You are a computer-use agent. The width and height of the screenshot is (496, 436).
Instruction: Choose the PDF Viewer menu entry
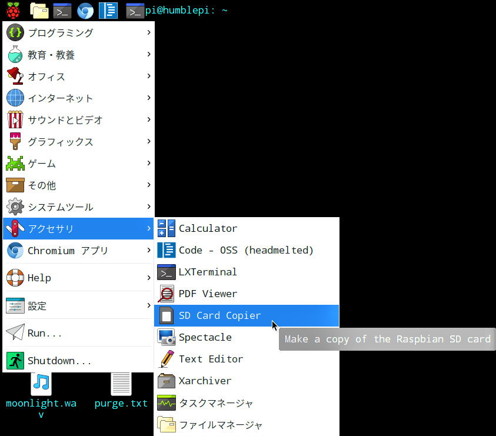click(247, 294)
